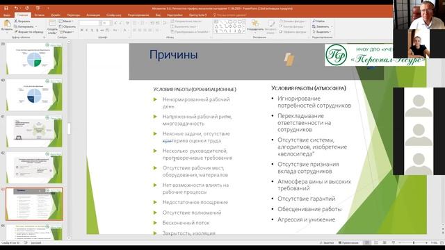Click text 'Отсутствие гарантий'
This screenshot has height=250, width=445.
coord(306,199)
